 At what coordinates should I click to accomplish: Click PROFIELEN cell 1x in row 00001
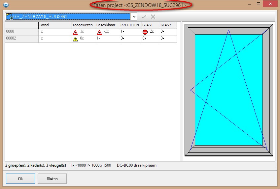(x=131, y=32)
